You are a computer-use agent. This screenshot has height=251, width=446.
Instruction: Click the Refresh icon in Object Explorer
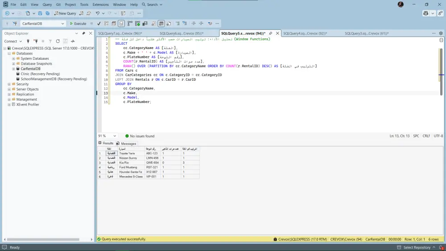point(58,41)
